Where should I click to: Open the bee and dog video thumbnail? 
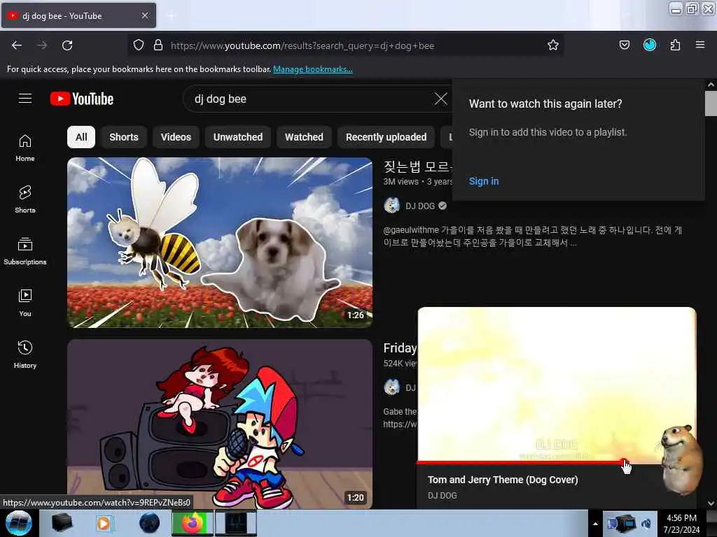220,243
